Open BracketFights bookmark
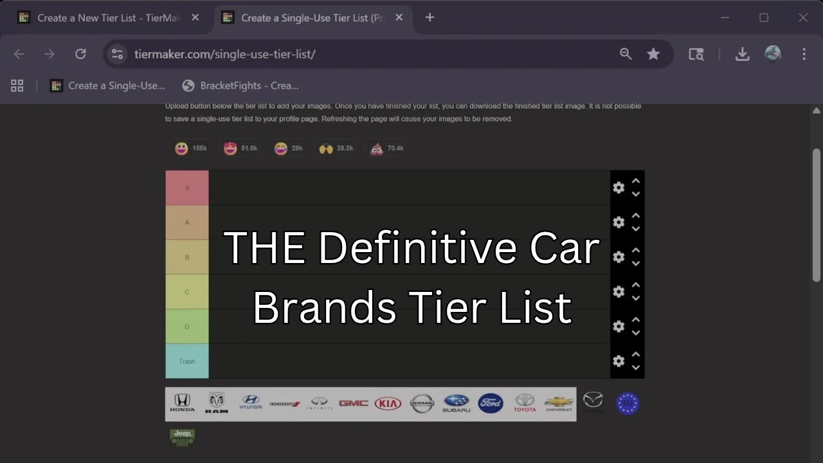This screenshot has height=463, width=823. coord(241,86)
